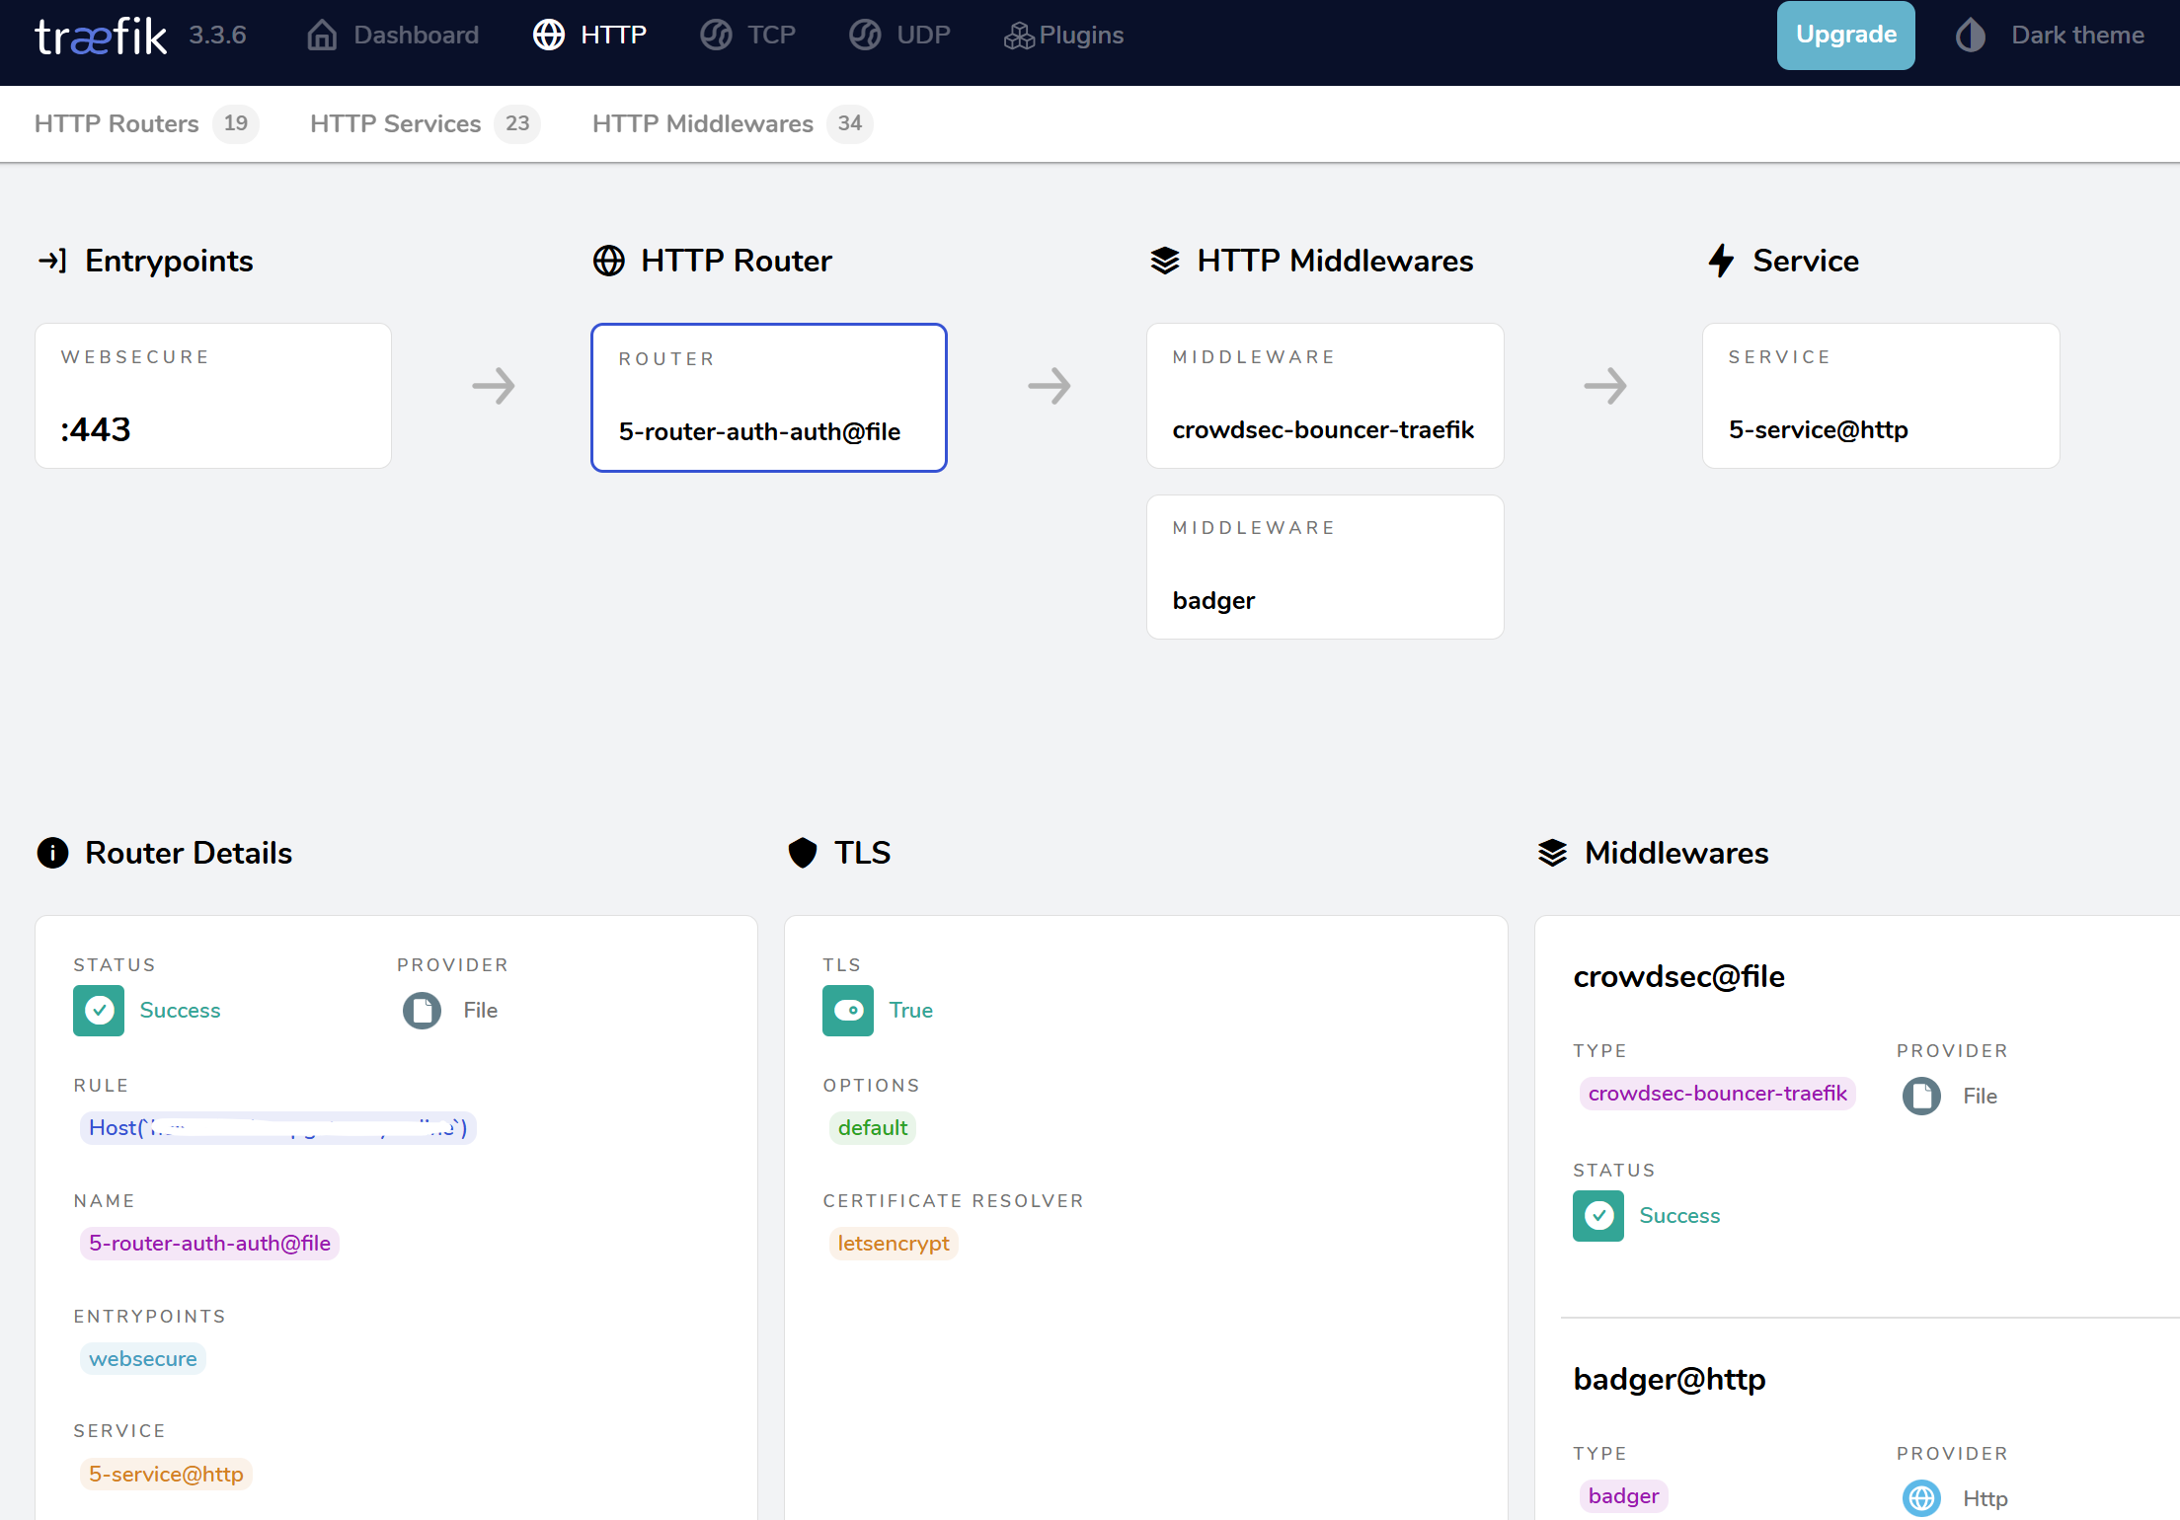Open the UDP section
The width and height of the screenshot is (2180, 1520).
899,36
